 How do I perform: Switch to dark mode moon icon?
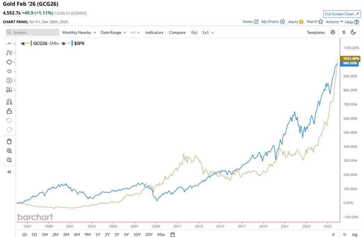[x=353, y=32]
